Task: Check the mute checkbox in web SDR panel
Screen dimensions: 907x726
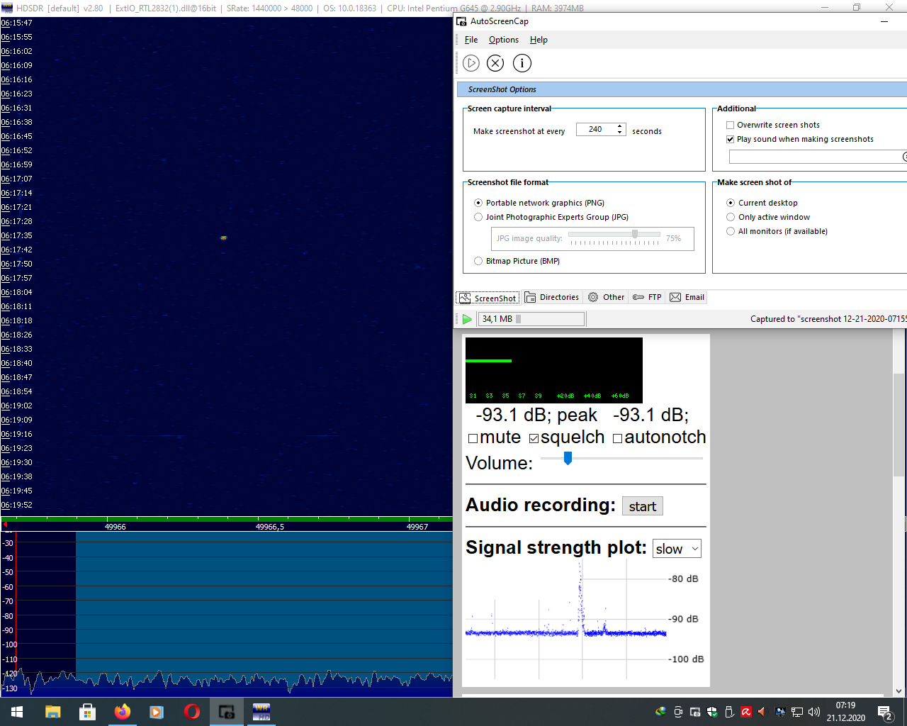Action: click(x=473, y=439)
